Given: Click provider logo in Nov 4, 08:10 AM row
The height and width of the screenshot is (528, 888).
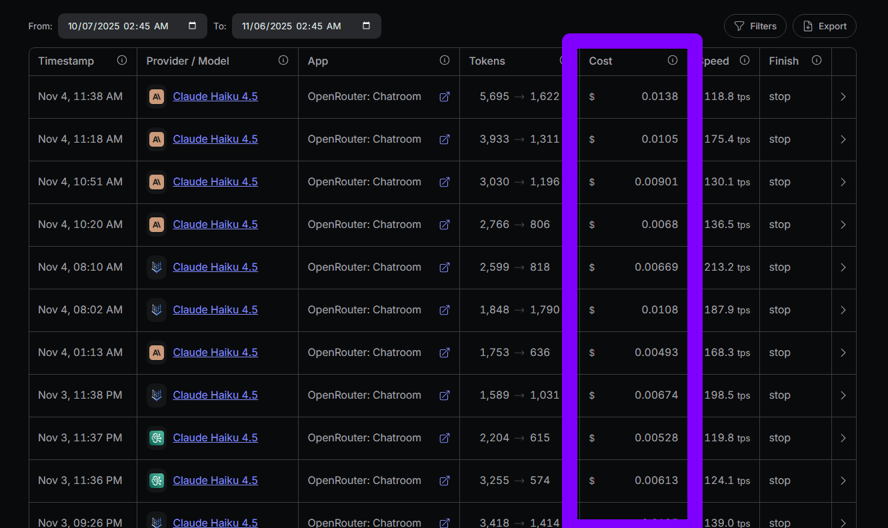Looking at the screenshot, I should [x=157, y=267].
